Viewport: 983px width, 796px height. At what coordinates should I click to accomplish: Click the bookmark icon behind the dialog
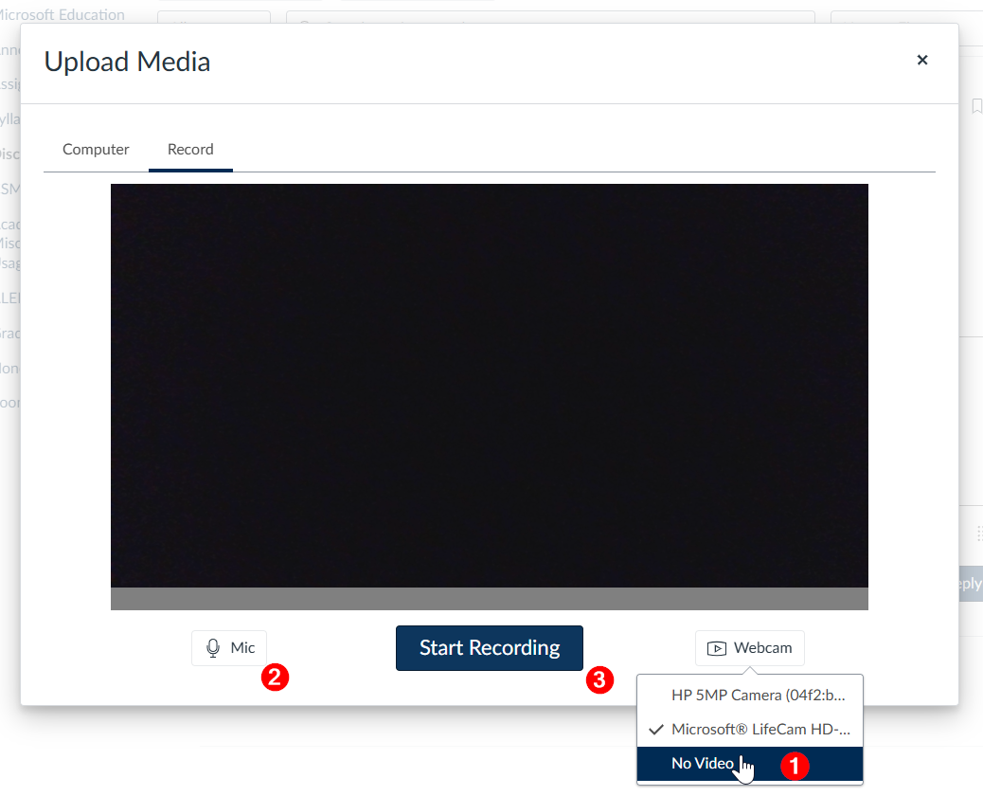click(x=976, y=106)
